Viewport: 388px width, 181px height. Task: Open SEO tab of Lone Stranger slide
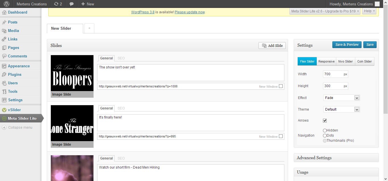tap(121, 108)
